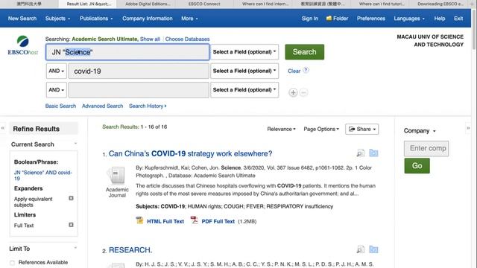Open the Subjects menu

[57, 19]
